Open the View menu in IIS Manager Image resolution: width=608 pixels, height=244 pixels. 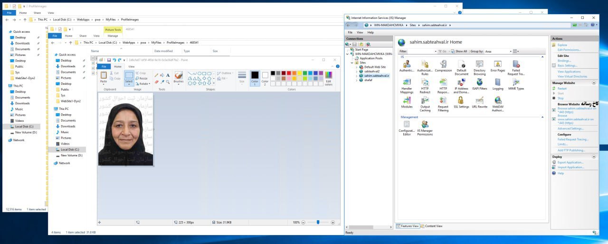click(360, 32)
